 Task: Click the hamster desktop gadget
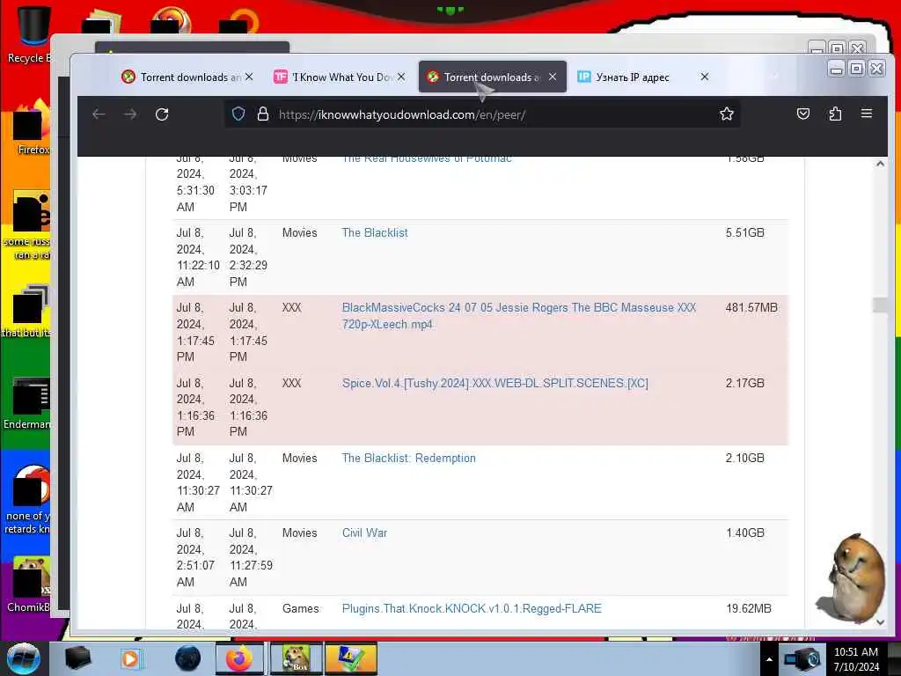coord(851,577)
